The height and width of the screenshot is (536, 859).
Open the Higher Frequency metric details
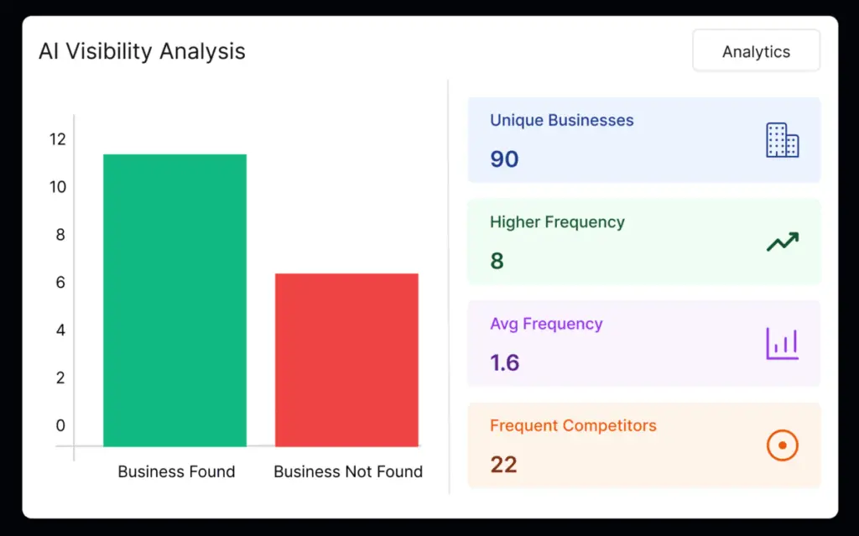pos(643,242)
